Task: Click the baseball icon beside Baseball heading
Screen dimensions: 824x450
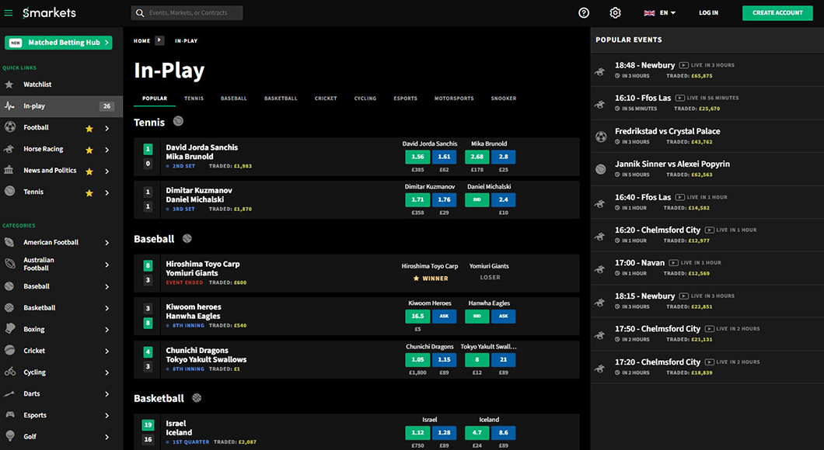Action: 187,239
